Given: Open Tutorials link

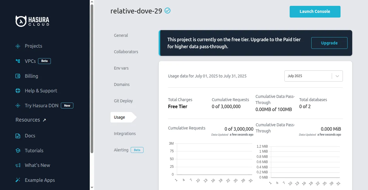Looking at the screenshot, I should 34,151.
